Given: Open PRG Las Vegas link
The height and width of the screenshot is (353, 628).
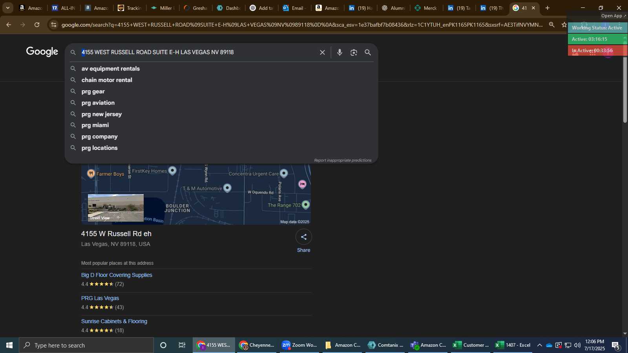Looking at the screenshot, I should click(100, 298).
